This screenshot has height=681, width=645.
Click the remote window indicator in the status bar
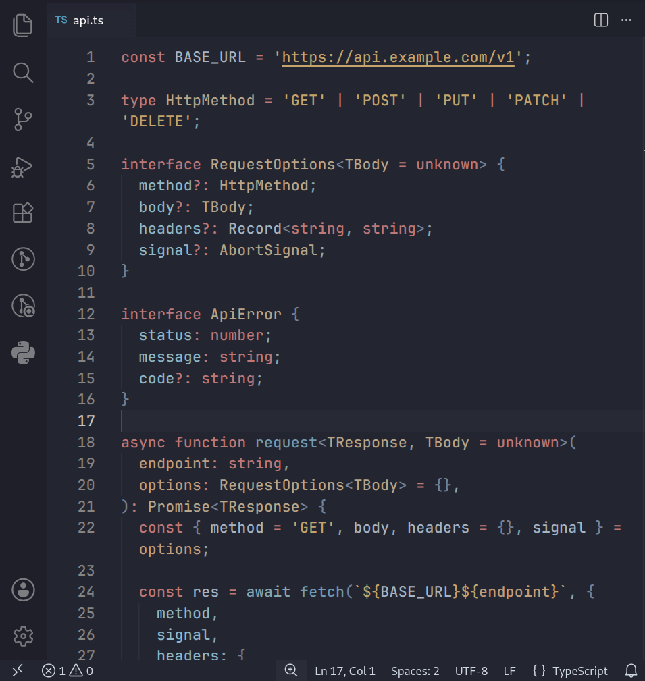coord(18,671)
